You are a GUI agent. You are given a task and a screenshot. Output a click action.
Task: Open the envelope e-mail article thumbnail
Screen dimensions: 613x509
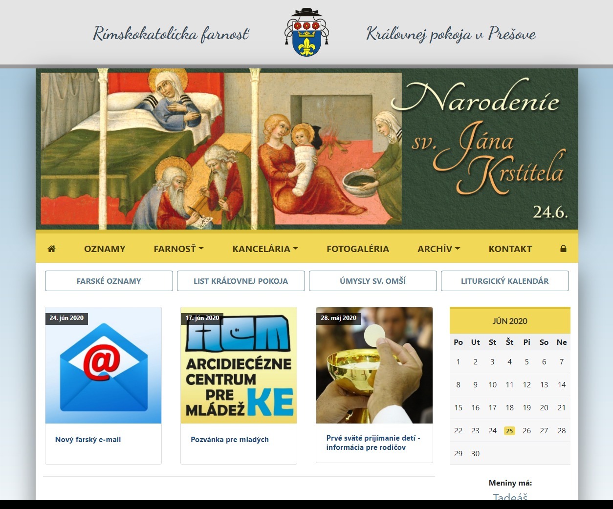click(103, 365)
